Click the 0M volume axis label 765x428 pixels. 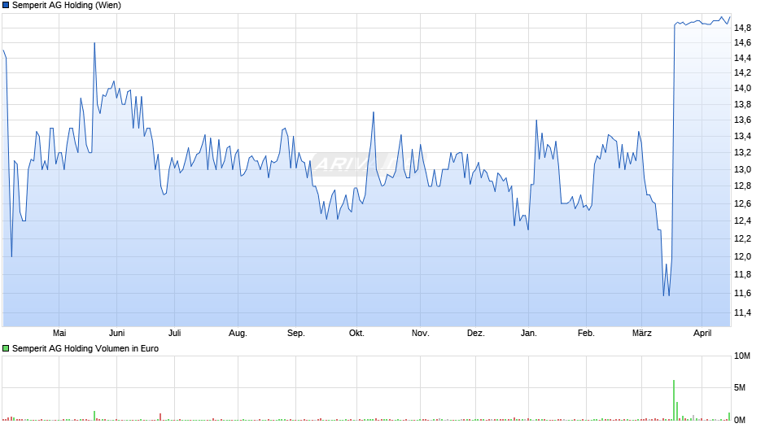coord(740,420)
